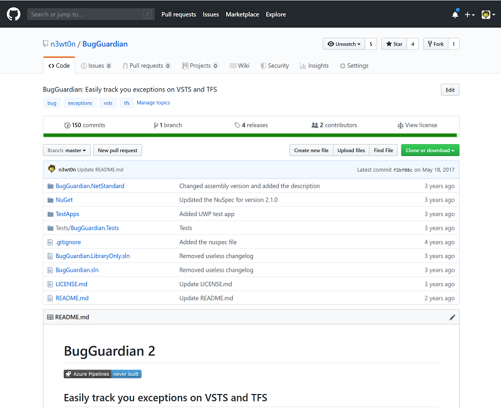Go to GitHub home via Octocat logo
The width and height of the screenshot is (501, 409).
point(13,14)
